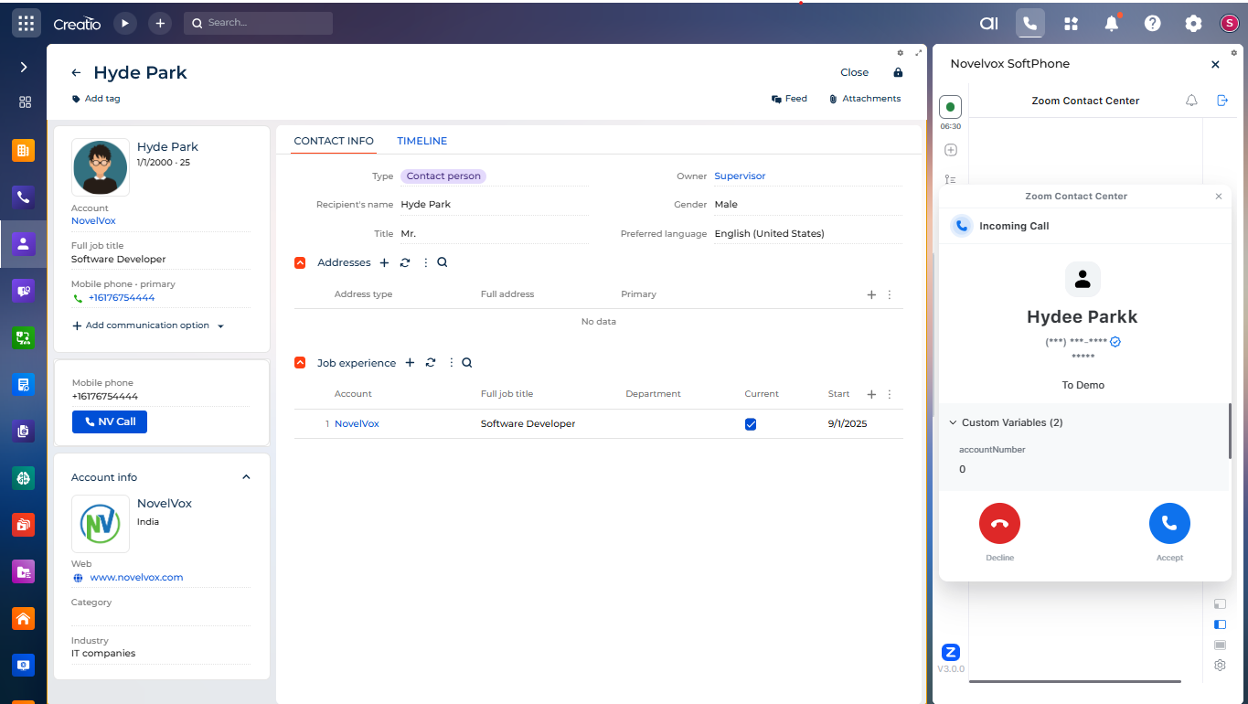Screen dimensions: 1248x704
Task: Accept the incoming call from Hydee Parkk
Action: click(x=1168, y=524)
